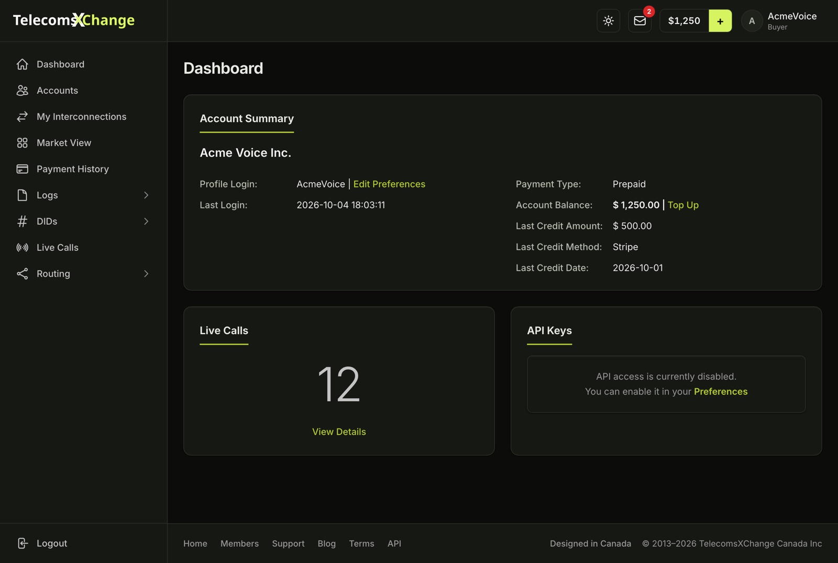Click the Dashboard home icon in sidebar
The height and width of the screenshot is (563, 838).
(22, 64)
